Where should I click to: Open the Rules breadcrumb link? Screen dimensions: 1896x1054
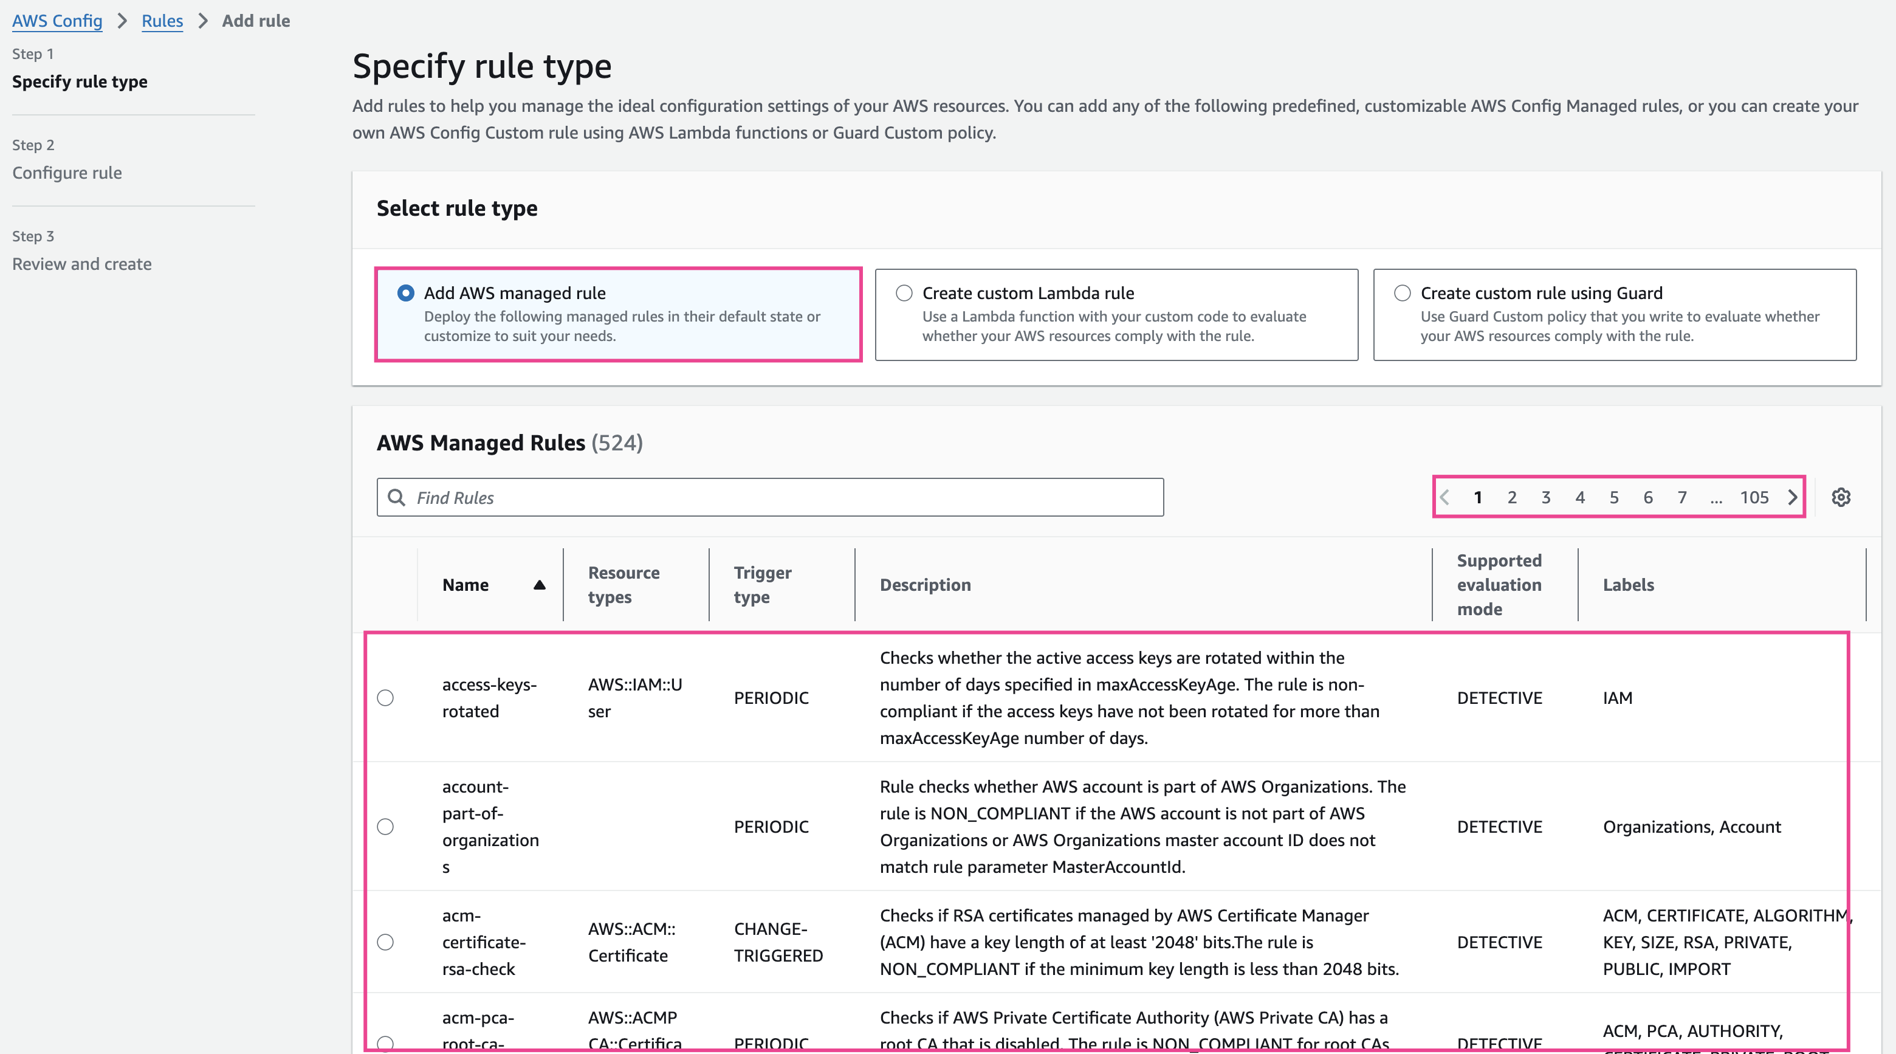click(162, 21)
